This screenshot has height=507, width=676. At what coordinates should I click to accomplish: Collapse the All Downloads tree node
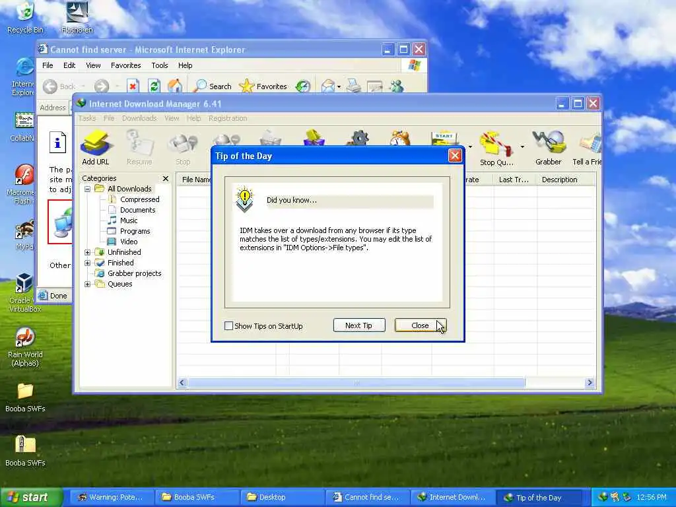coord(88,189)
